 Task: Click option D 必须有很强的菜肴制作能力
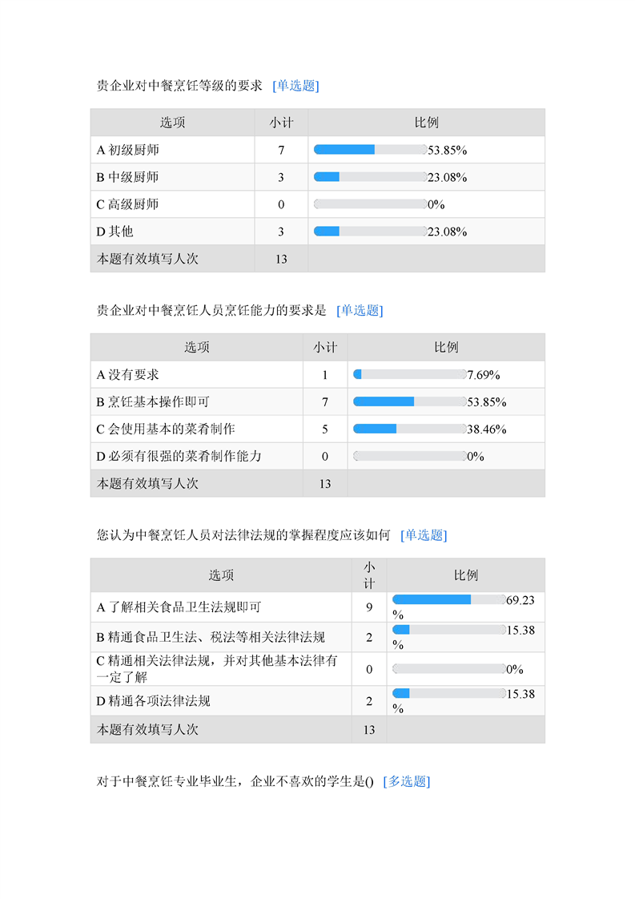coord(179,456)
